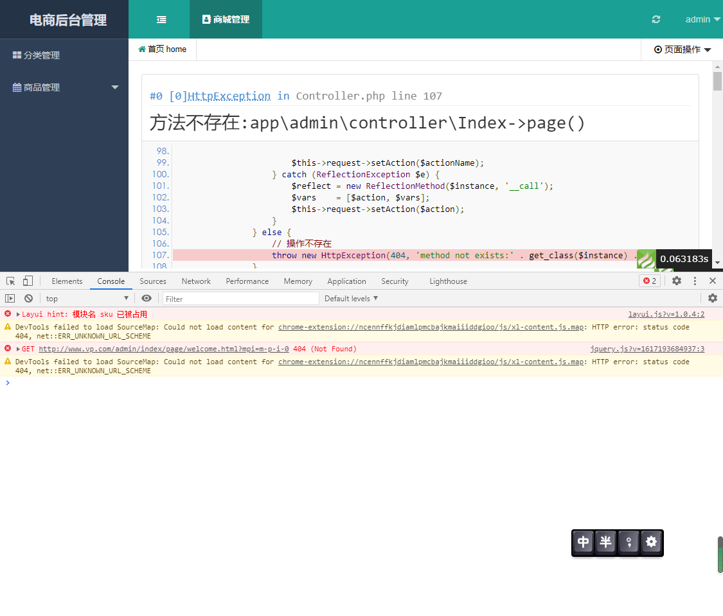Open the IME toolbar settings gear
The image size is (723, 616).
click(651, 542)
